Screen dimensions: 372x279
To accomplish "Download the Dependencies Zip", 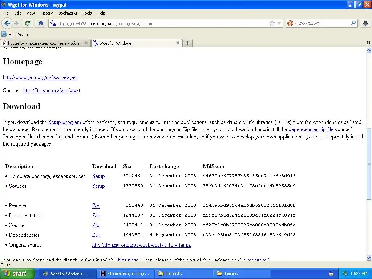I will [x=96, y=235].
